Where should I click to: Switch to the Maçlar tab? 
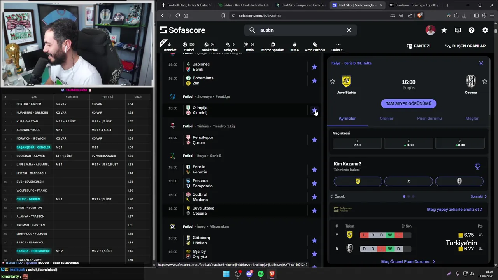[x=472, y=119]
